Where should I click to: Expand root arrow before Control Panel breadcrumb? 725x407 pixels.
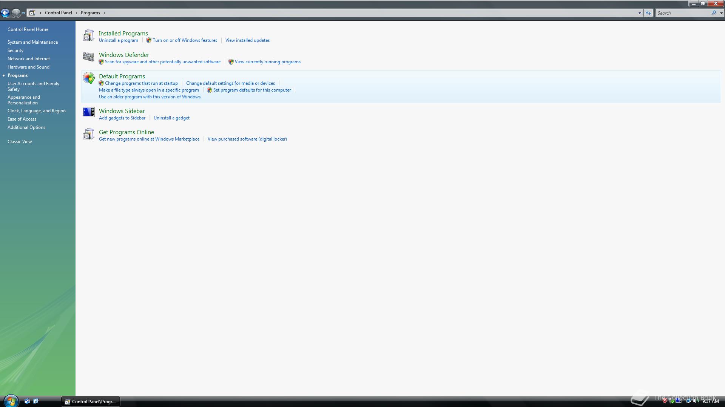pos(40,13)
